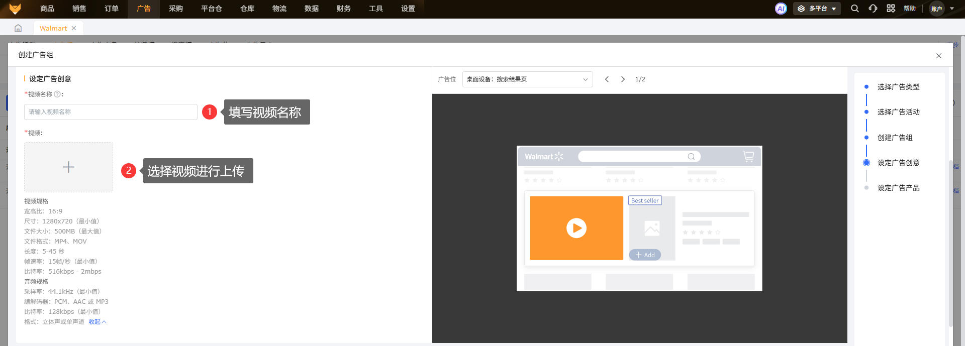Click the search icon in Walmart preview
Viewport: 965px width, 346px height.
click(691, 157)
